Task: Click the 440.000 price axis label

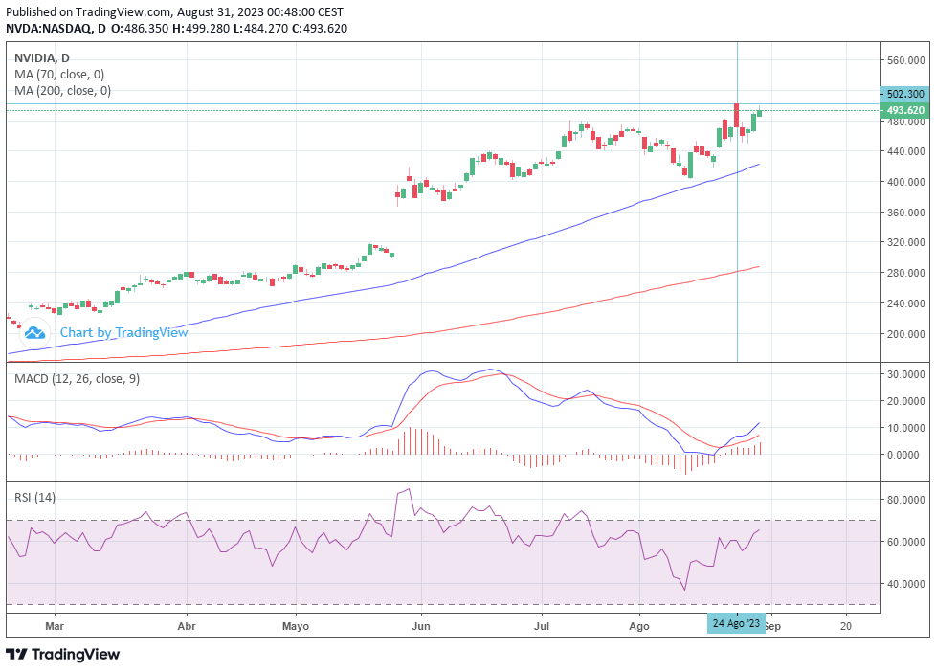Action: (x=905, y=151)
